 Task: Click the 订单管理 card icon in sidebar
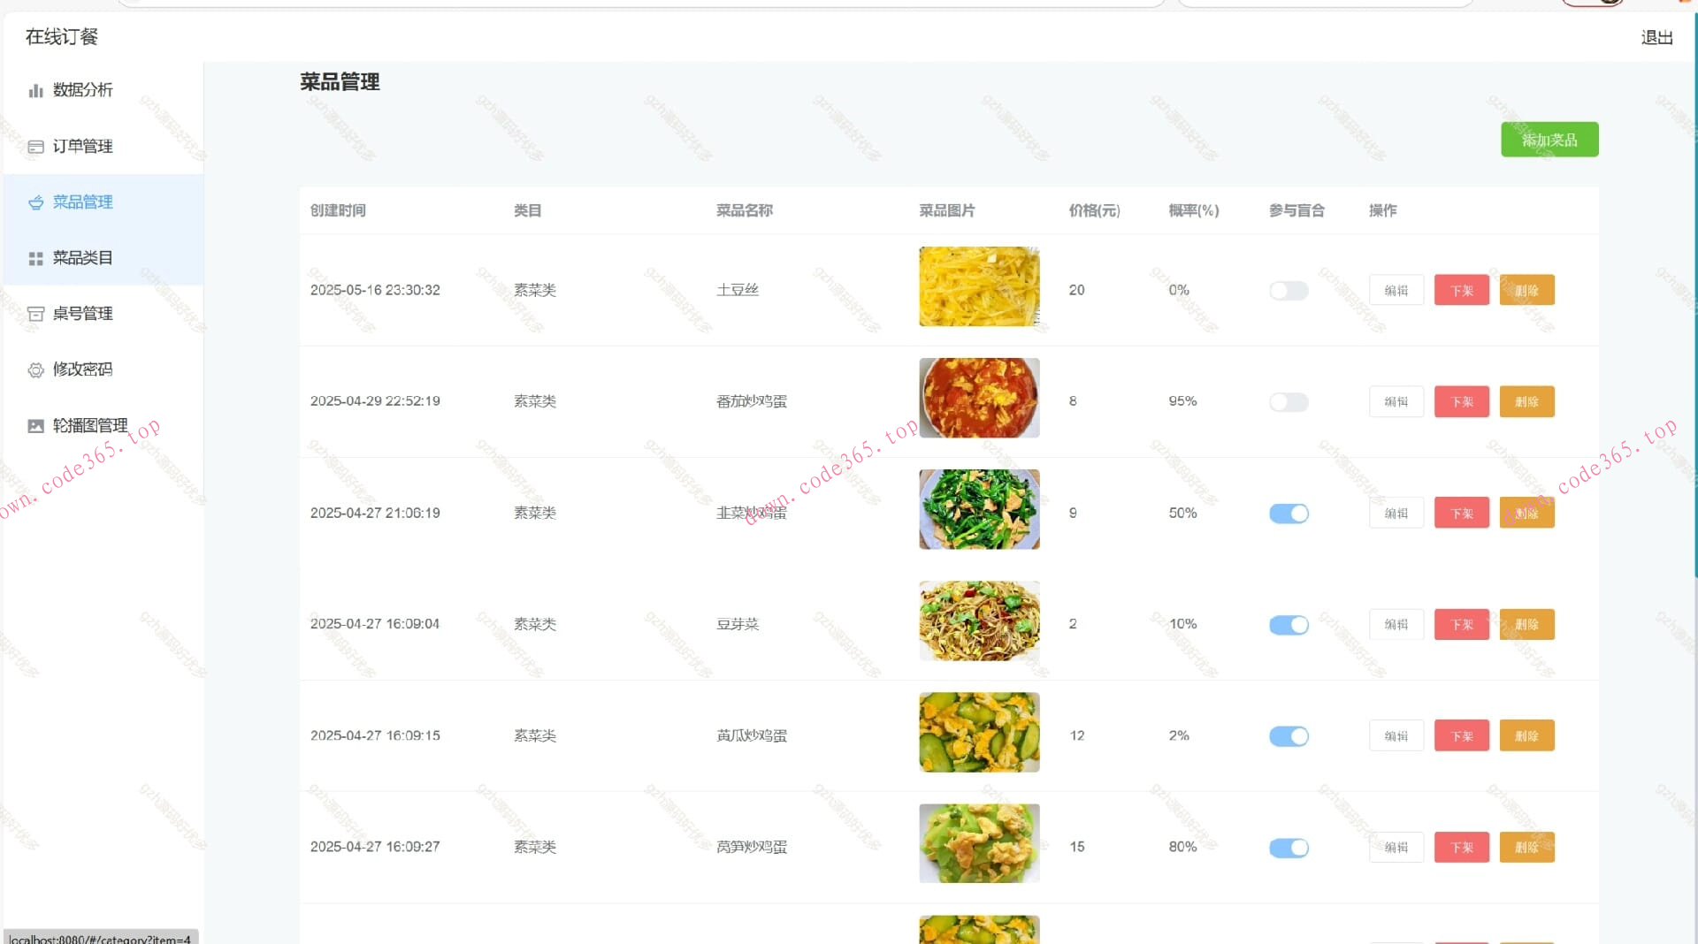pyautogui.click(x=35, y=146)
